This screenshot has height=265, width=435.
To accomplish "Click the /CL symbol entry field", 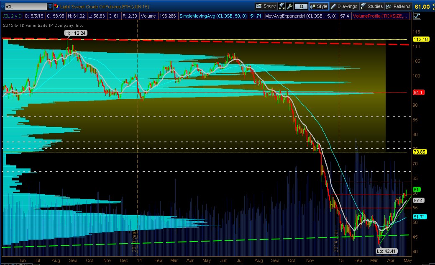I will pyautogui.click(x=26, y=6).
